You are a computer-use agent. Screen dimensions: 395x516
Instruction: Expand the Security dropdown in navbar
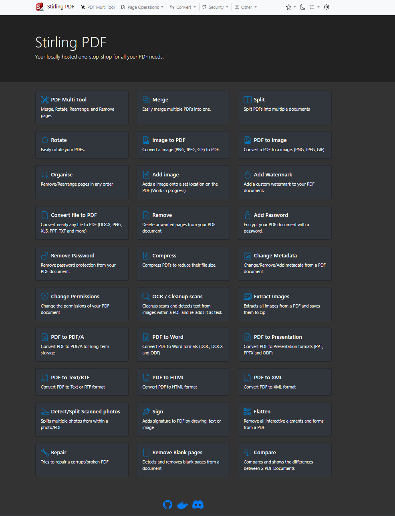point(216,7)
